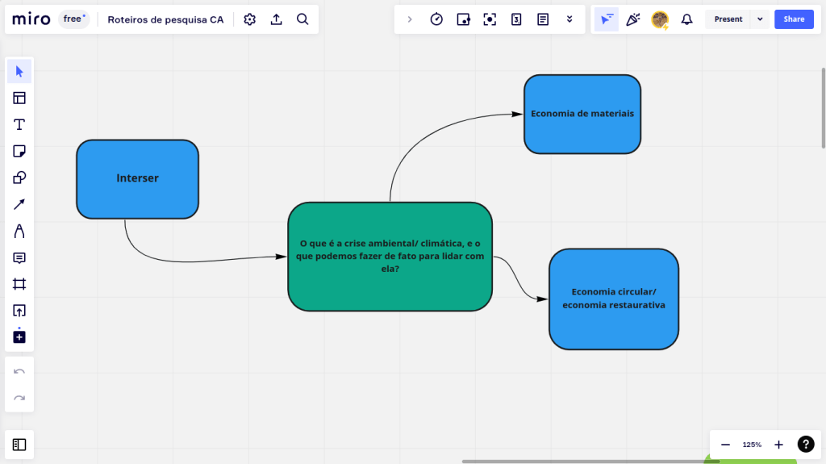Image resolution: width=826 pixels, height=464 pixels.
Task: Pick the Connection line arrow tool
Action: click(x=19, y=204)
